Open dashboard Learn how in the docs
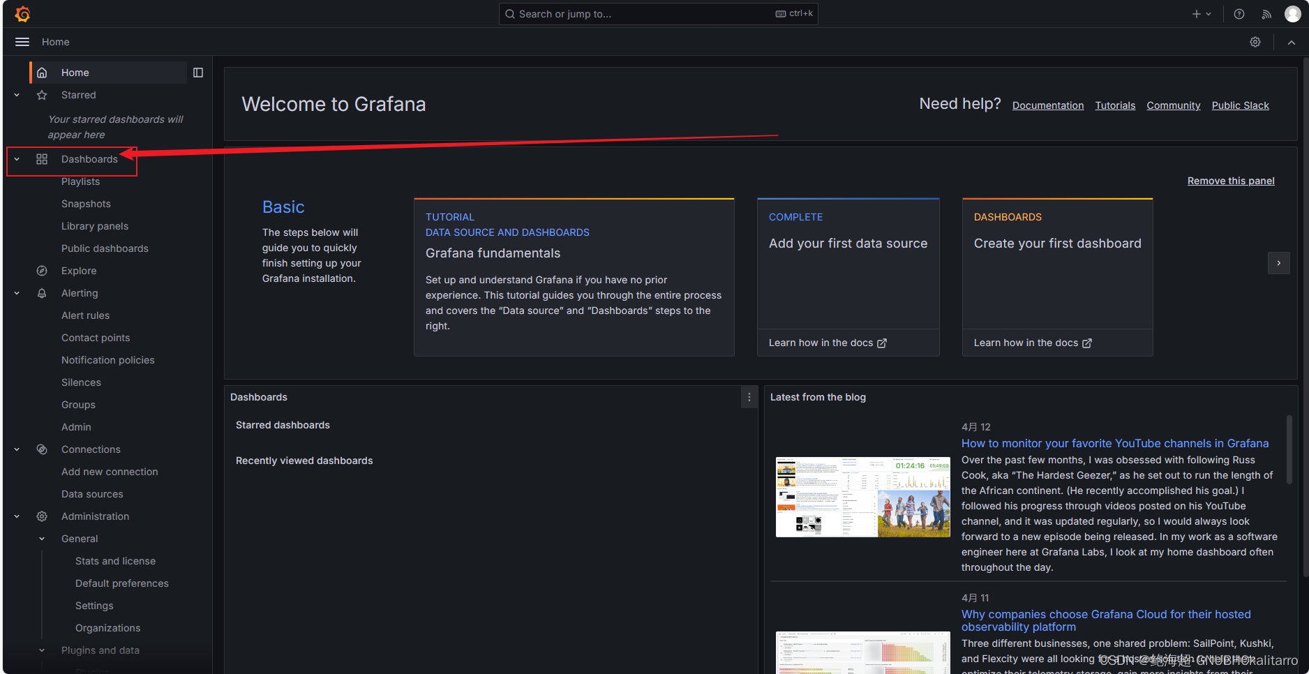1309x674 pixels. pos(1033,343)
